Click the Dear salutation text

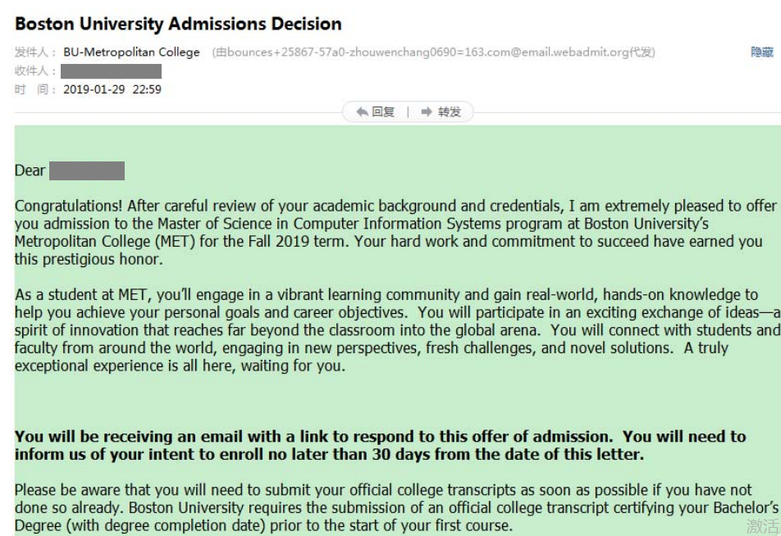[x=30, y=170]
